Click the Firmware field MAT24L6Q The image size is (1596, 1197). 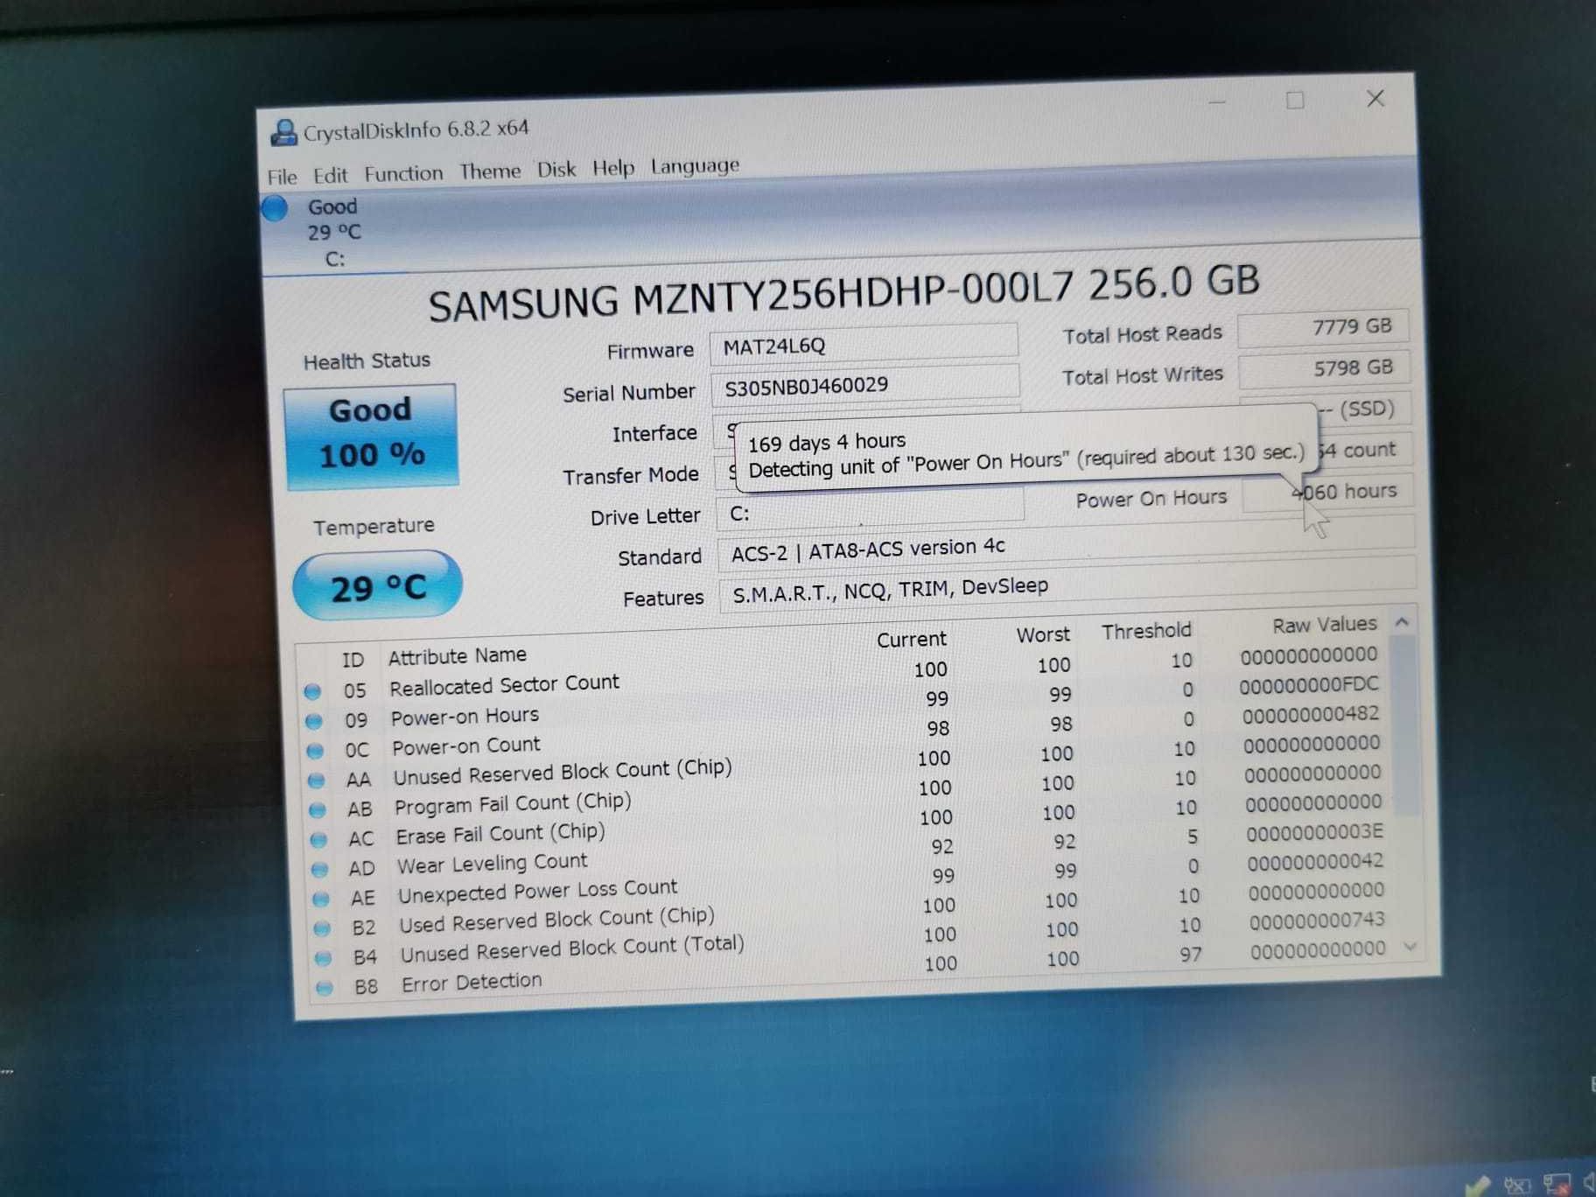[x=864, y=343]
